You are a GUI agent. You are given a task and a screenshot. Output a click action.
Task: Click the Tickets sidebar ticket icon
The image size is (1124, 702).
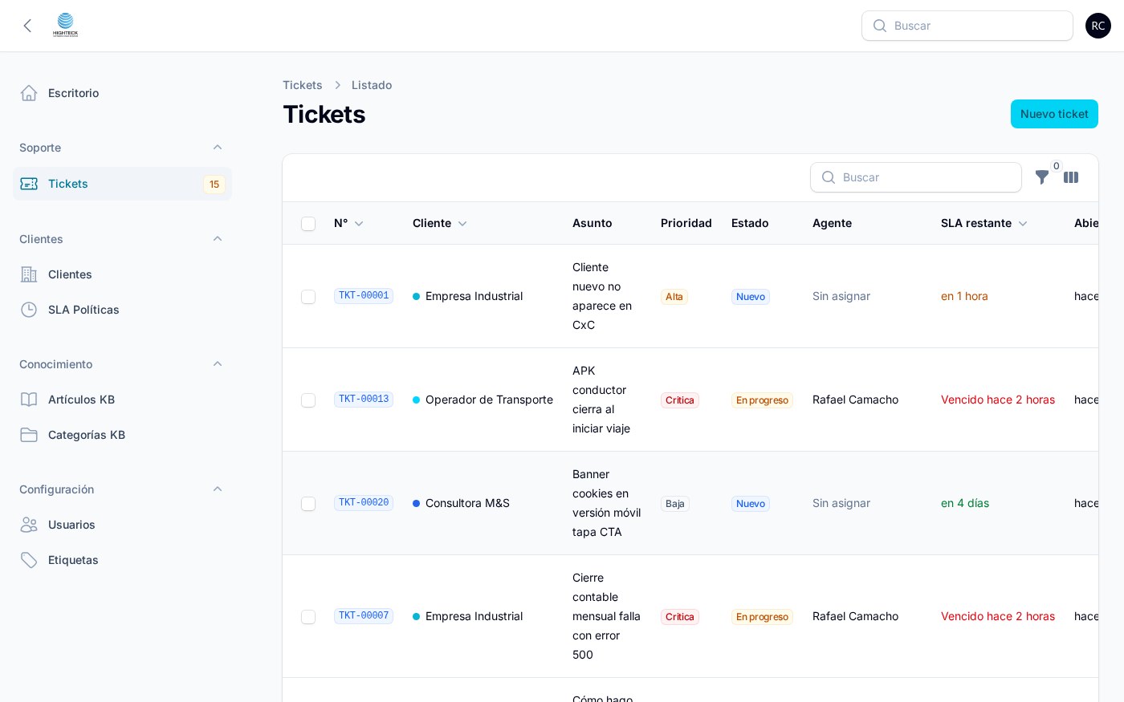29,184
